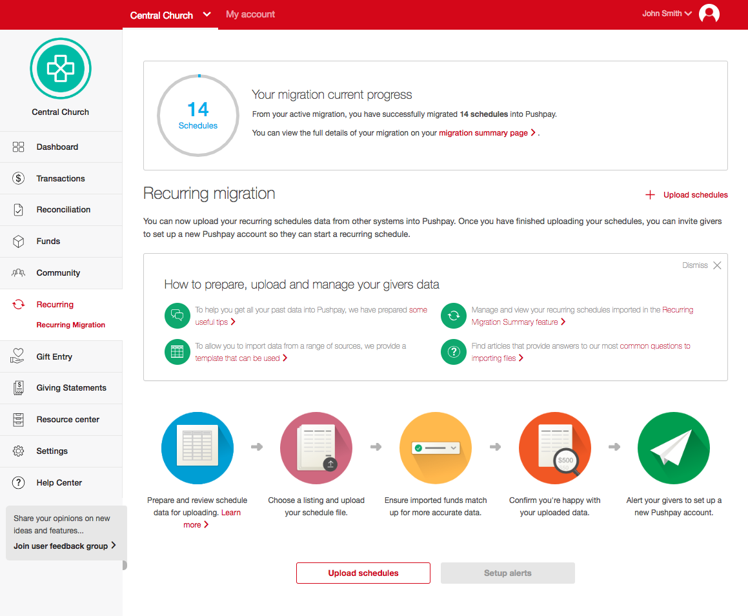Open Giving Statements via its icon
The image size is (748, 616).
18,387
